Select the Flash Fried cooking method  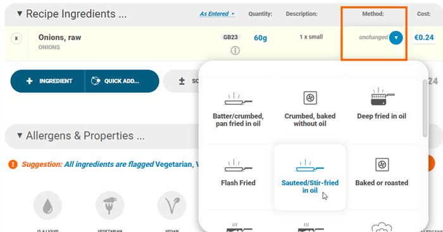(238, 177)
